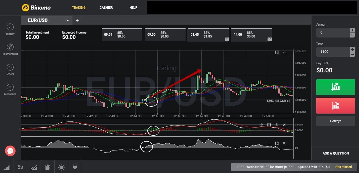Click ASK A QUESTION button
Viewport: 359px width, 173px height.
[336, 153]
